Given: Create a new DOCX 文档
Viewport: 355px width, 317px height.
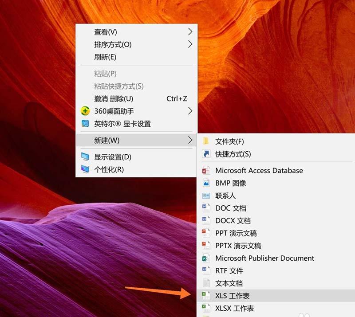Looking at the screenshot, I should [233, 220].
